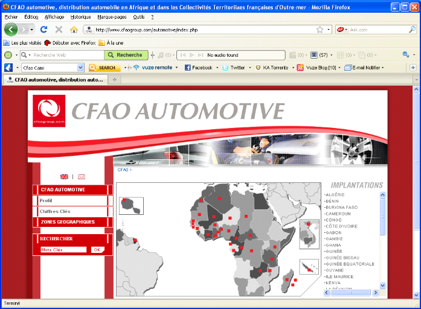Screen dimensions: 421x309
Task: Select CÔTE D'IVOIRE in the implantations list
Action: tap(341, 226)
